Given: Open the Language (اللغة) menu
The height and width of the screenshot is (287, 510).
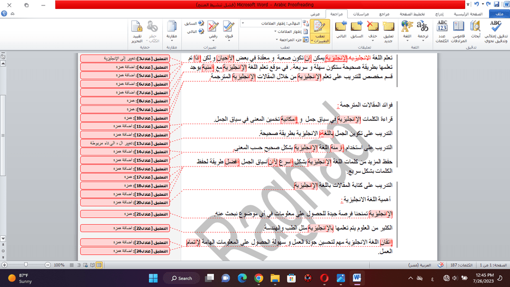Looking at the screenshot, I should [x=407, y=31].
